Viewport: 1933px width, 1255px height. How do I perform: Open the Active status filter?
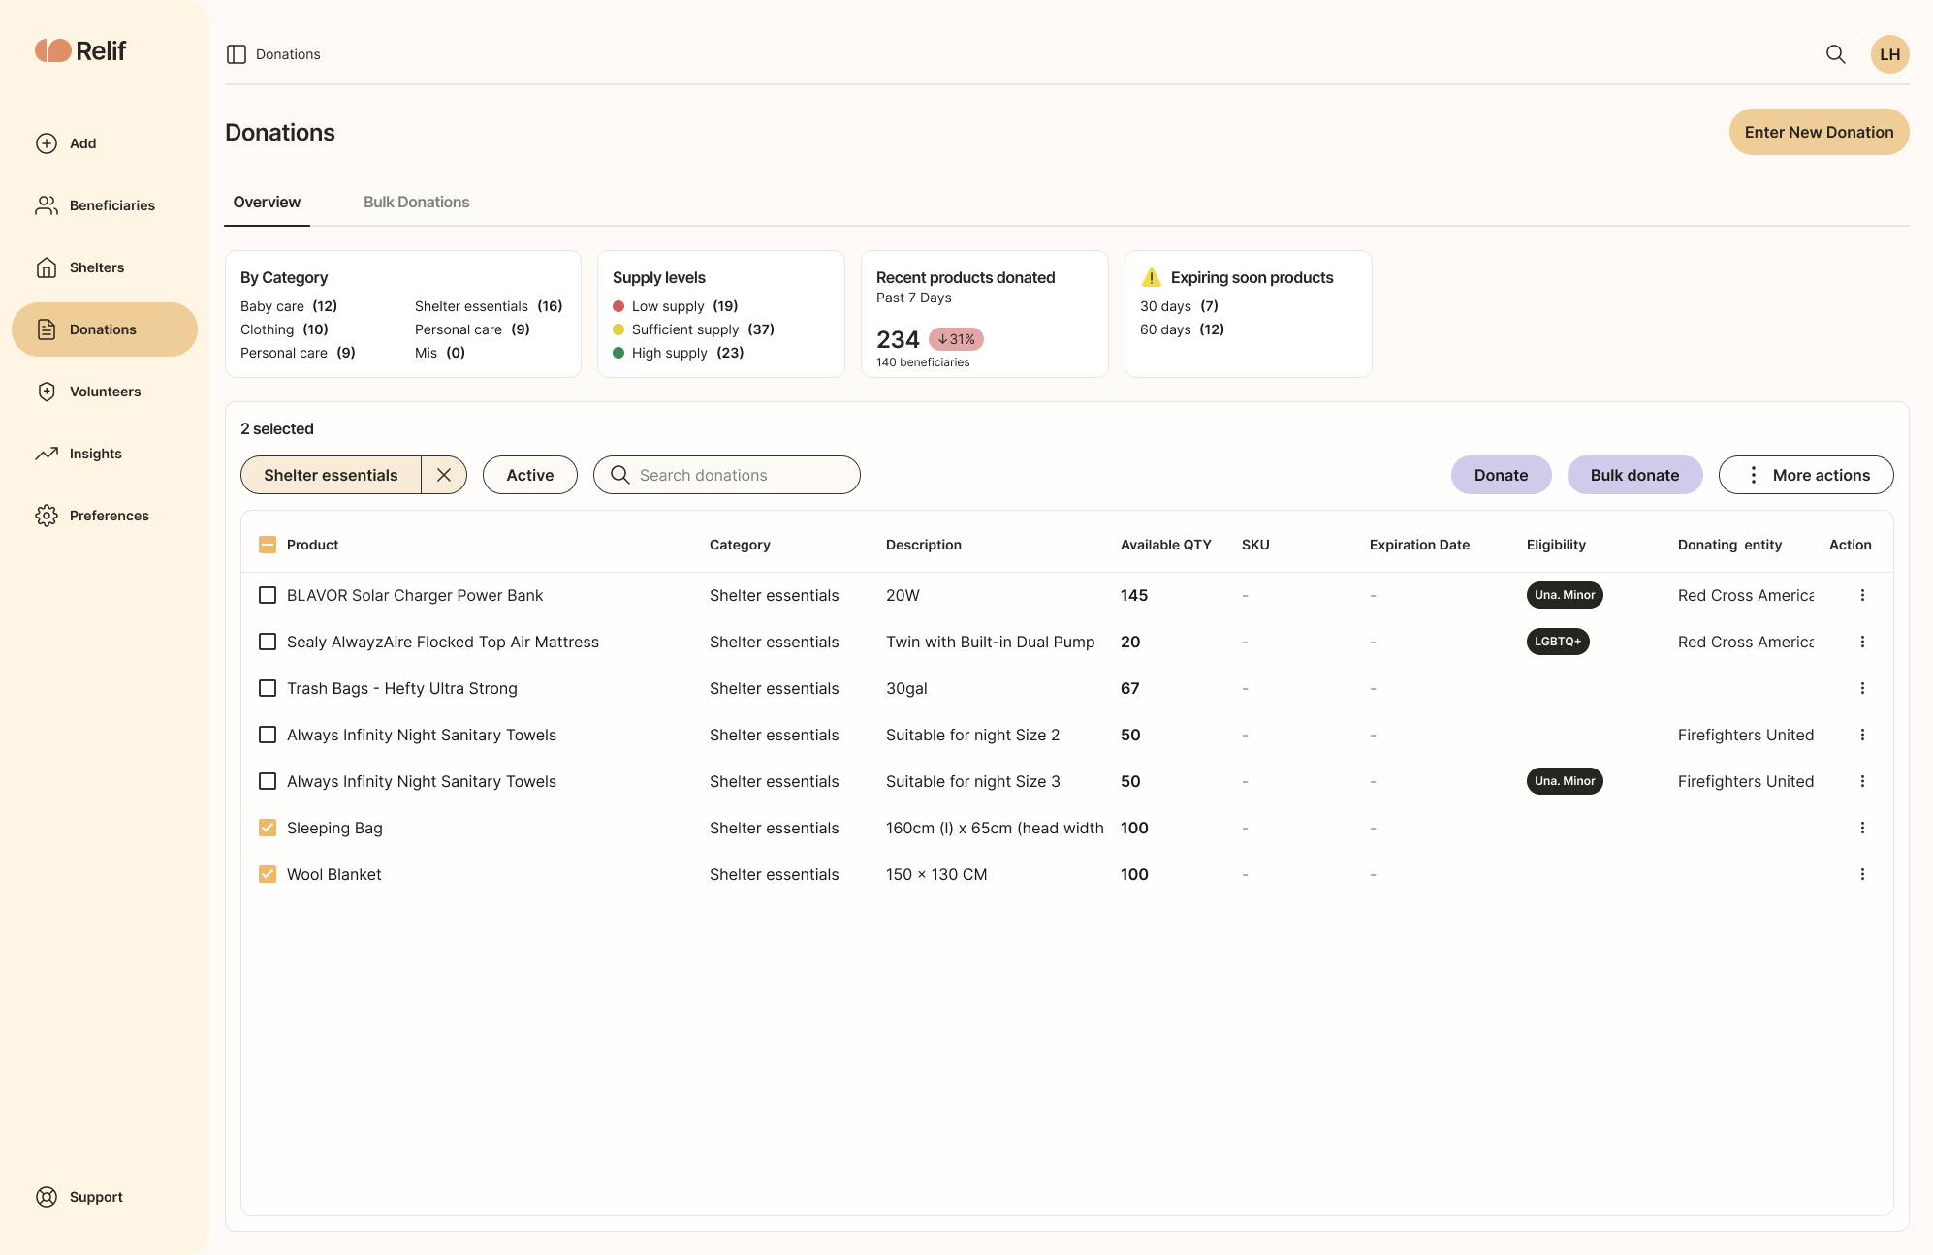click(x=530, y=475)
